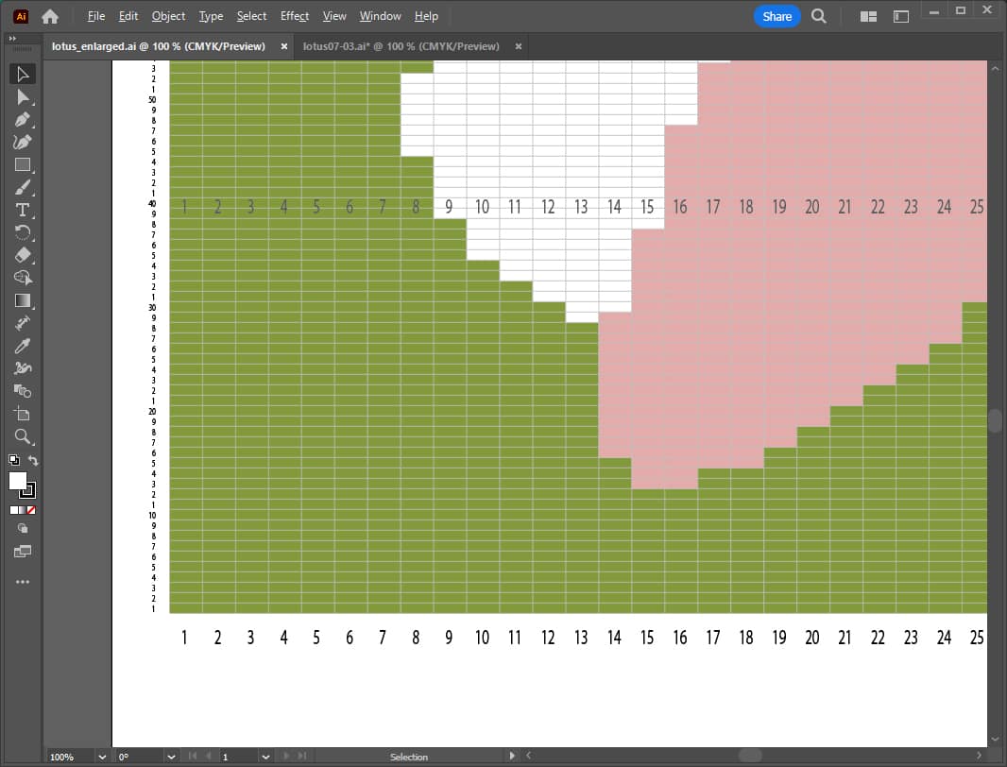Click the vertical scrollbar thumb
1007x767 pixels.
995,420
